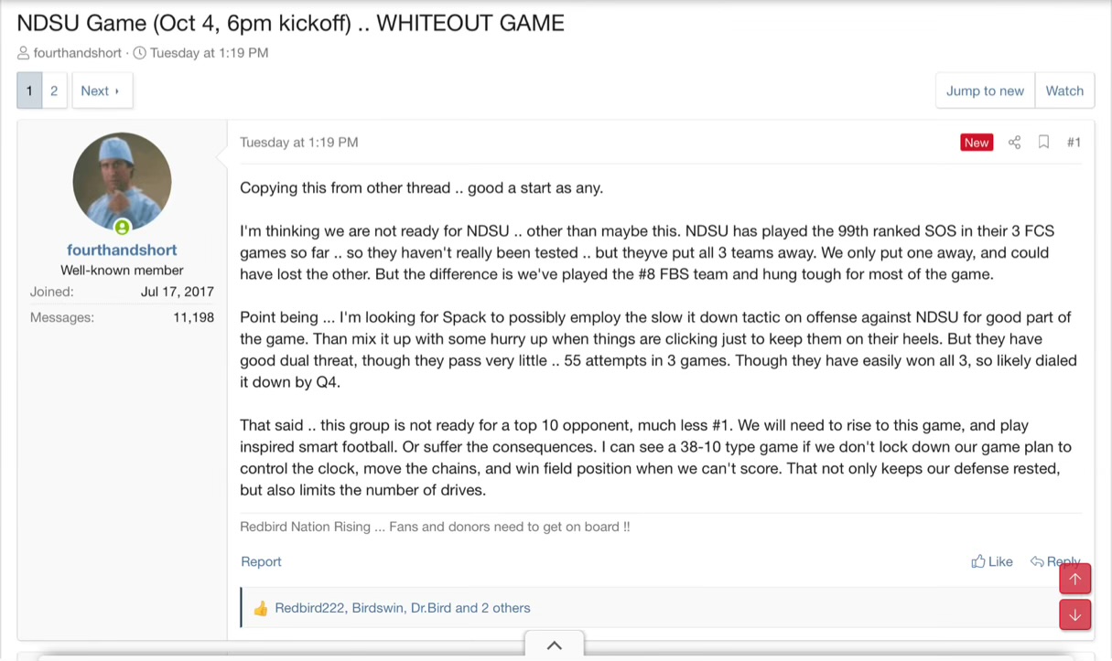Click the thumbs-up reaction emoji by Redbird222
1112x661 pixels.
261,608
